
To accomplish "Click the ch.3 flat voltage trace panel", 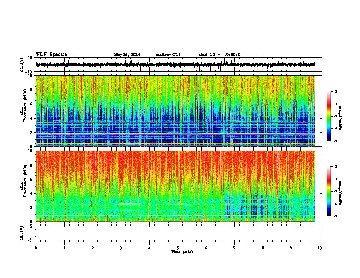I will (178, 233).
